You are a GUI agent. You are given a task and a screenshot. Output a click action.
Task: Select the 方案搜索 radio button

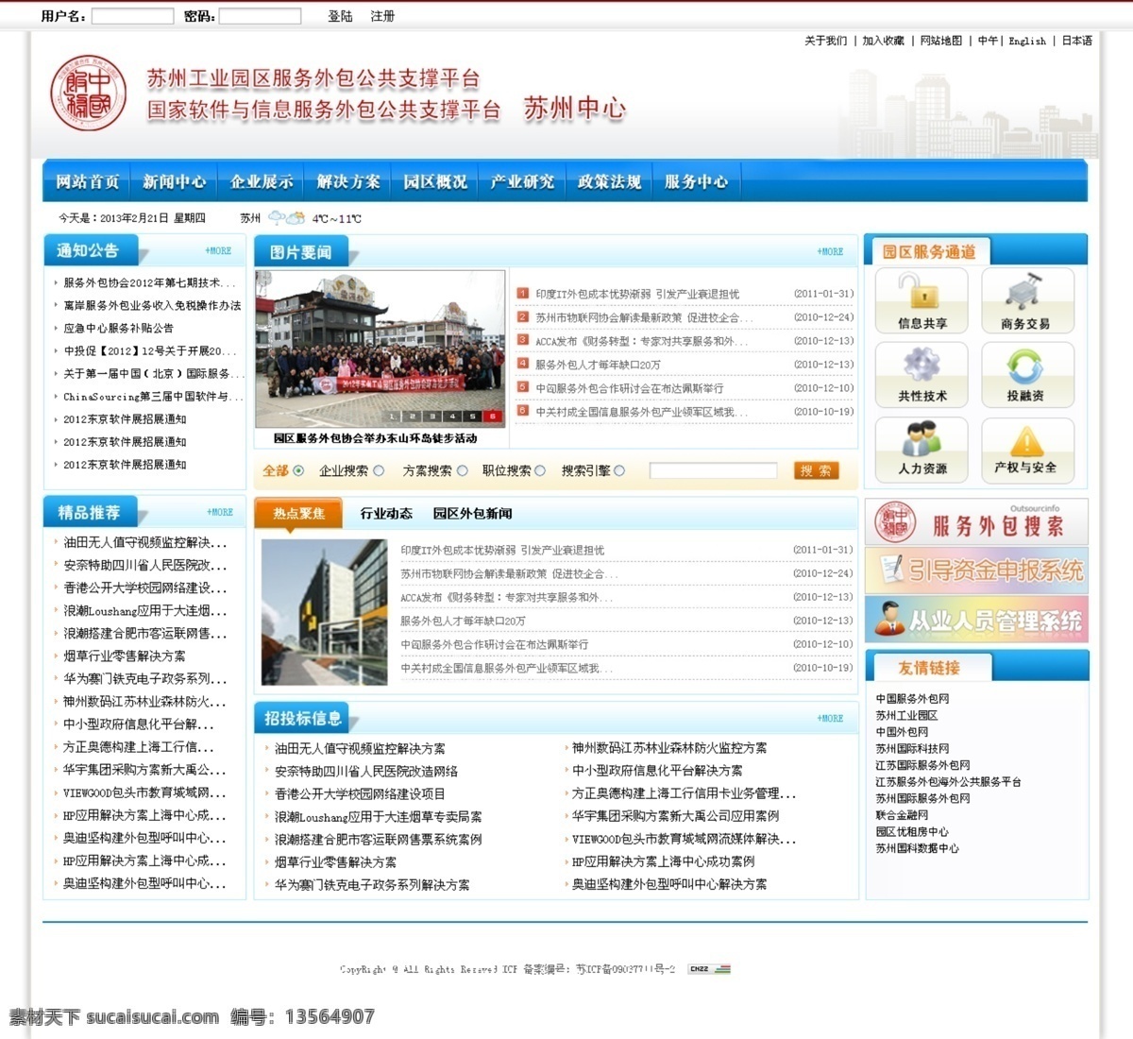click(x=462, y=470)
